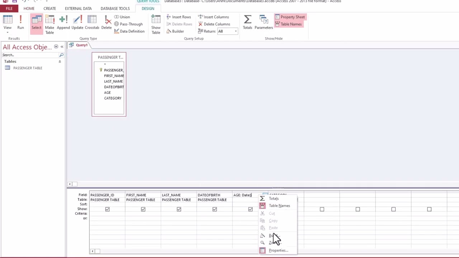
Task: Select CATEGORY in the table field list
Action: [113, 98]
